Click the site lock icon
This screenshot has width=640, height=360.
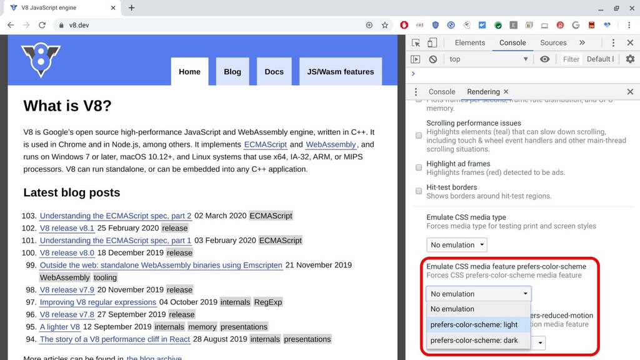61,25
